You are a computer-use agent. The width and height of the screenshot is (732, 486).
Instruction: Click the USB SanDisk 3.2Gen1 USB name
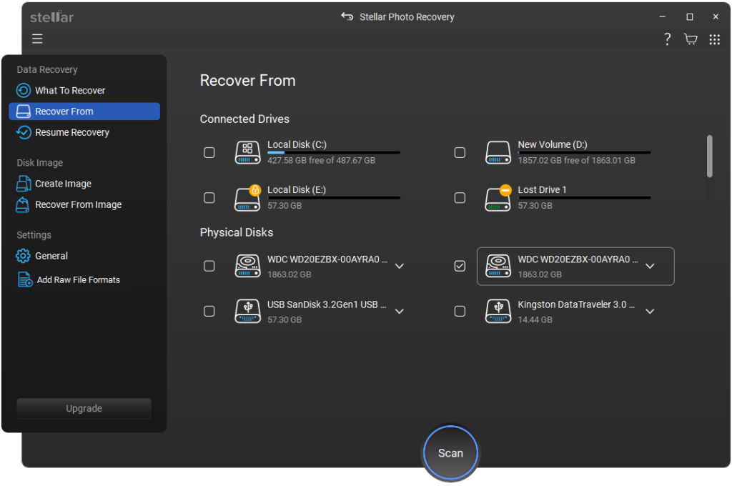tap(327, 305)
